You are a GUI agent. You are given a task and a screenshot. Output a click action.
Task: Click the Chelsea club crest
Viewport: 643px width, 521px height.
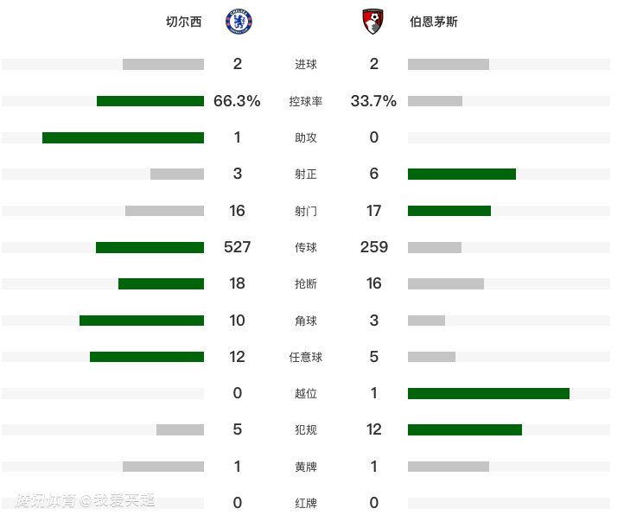[x=238, y=22]
